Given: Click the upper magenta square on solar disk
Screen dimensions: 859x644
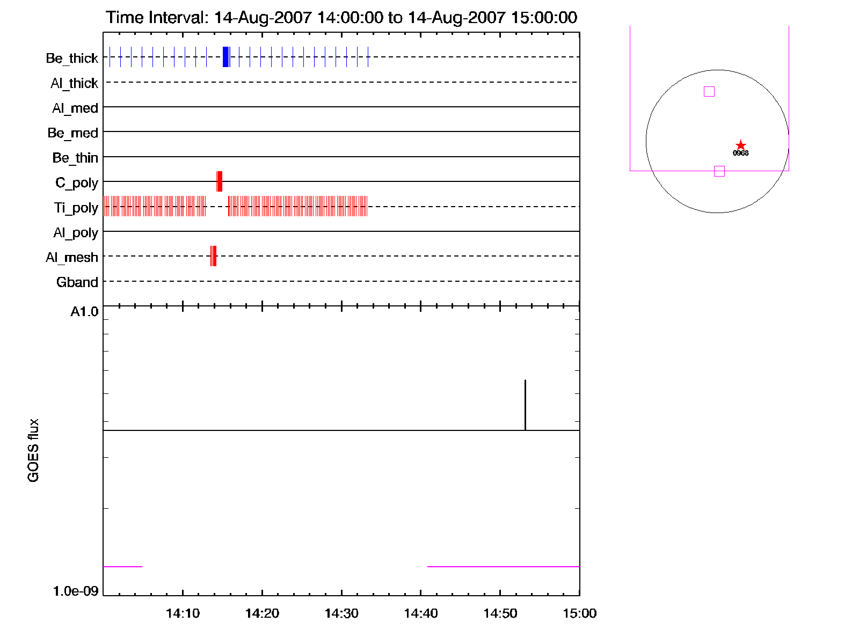Looking at the screenshot, I should point(709,92).
